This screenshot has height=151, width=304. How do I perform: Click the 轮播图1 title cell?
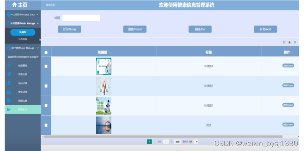208,66
